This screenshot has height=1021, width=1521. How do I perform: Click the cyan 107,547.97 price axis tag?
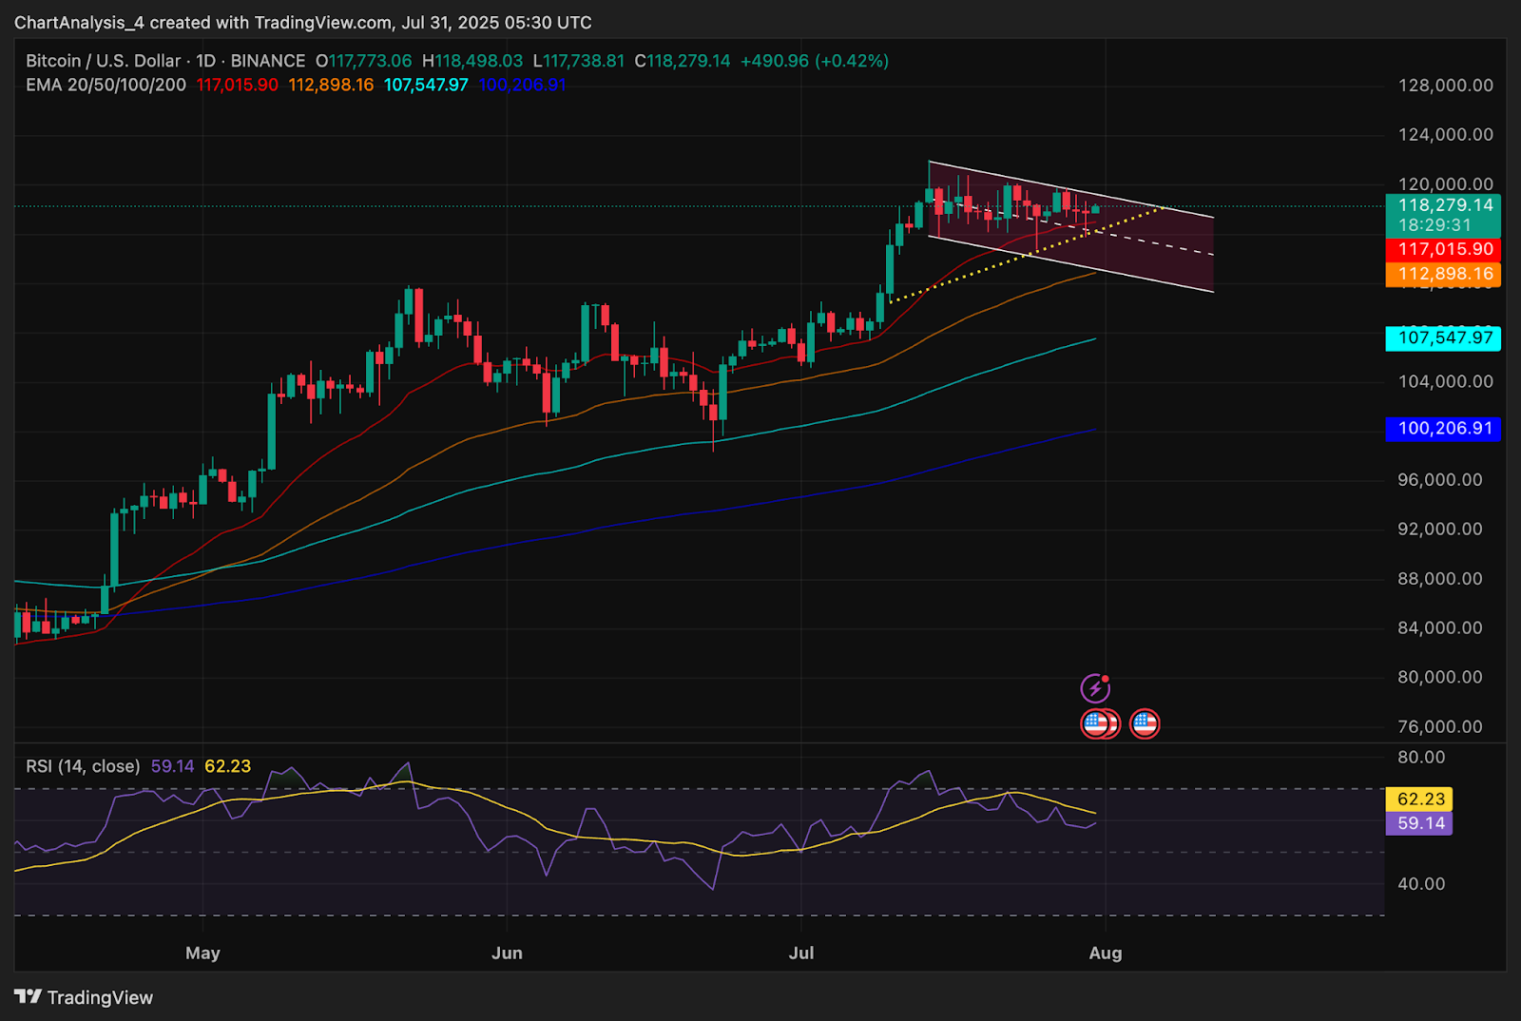pos(1443,337)
